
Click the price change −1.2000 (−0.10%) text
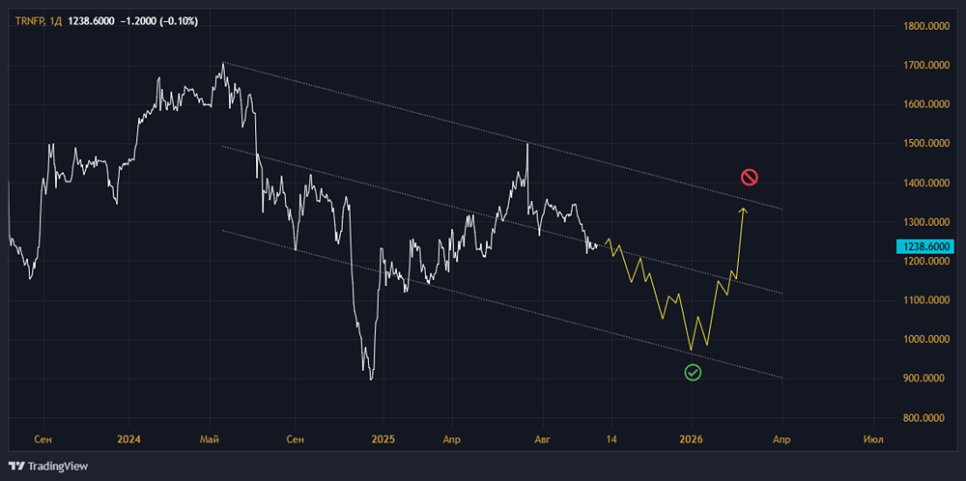pos(159,21)
